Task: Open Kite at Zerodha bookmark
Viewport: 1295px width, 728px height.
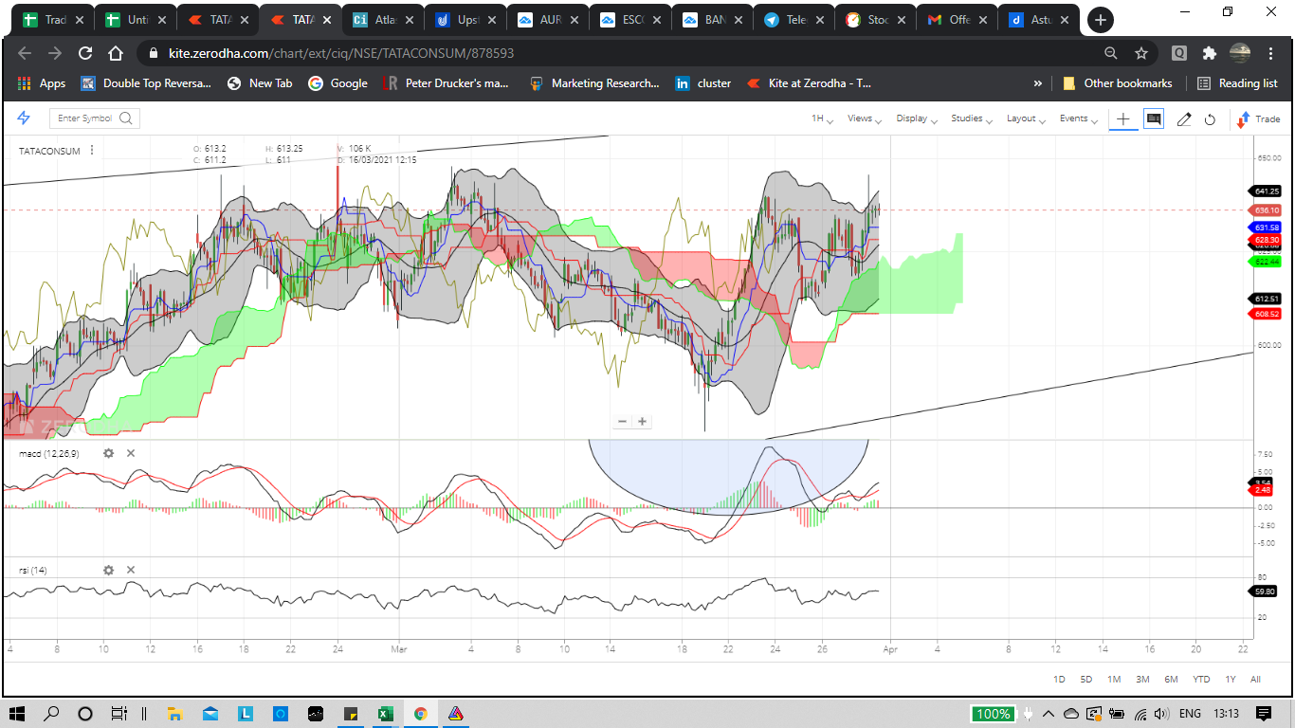Action: (x=810, y=83)
